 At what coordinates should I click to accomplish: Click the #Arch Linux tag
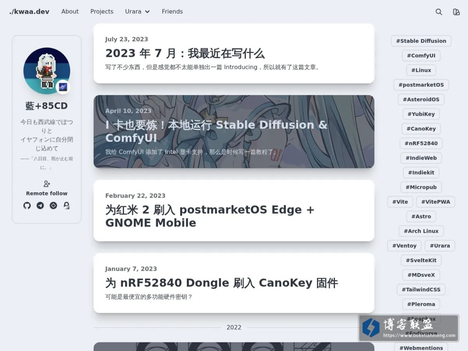(x=421, y=231)
